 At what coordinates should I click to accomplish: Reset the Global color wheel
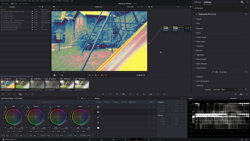[89, 106]
